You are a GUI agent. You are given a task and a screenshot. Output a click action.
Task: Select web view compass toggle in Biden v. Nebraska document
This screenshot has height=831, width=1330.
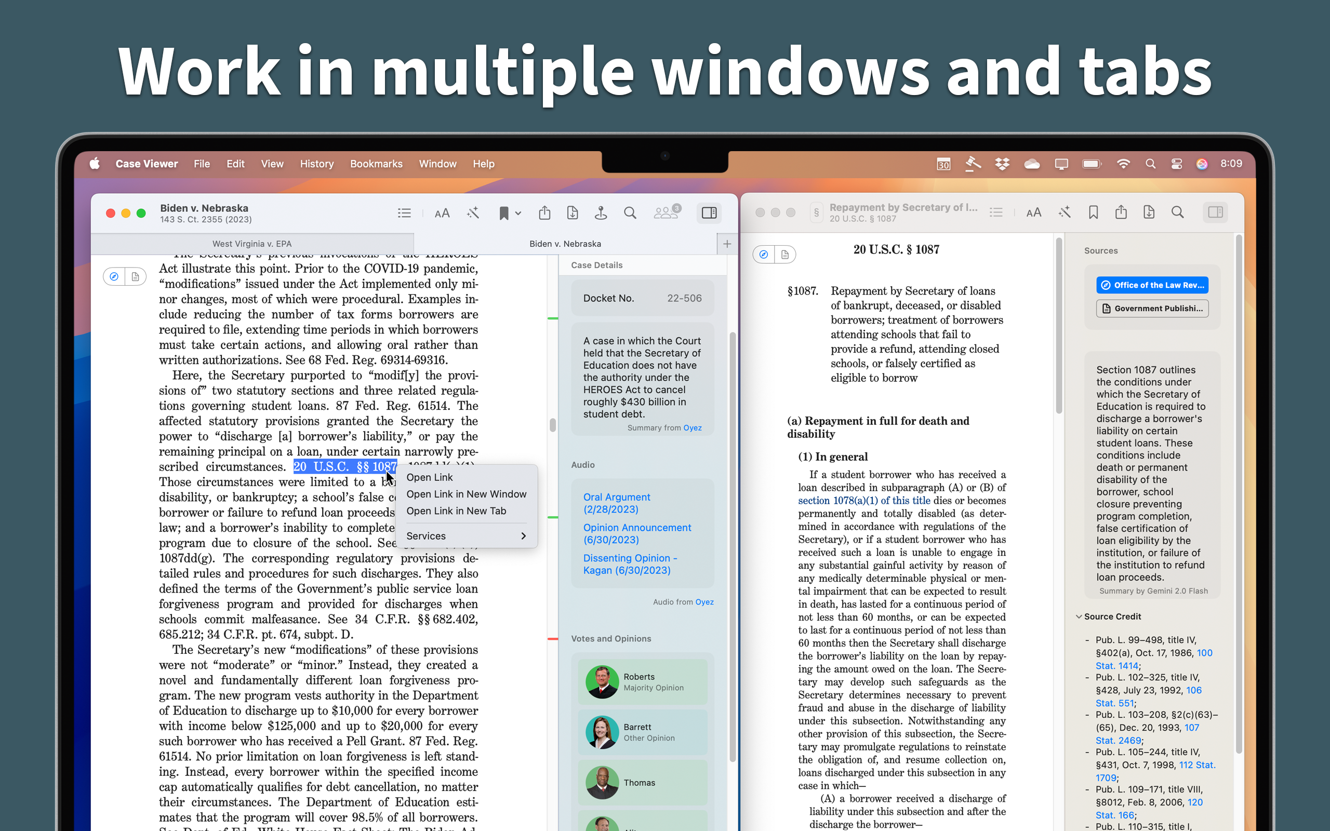pyautogui.click(x=114, y=276)
